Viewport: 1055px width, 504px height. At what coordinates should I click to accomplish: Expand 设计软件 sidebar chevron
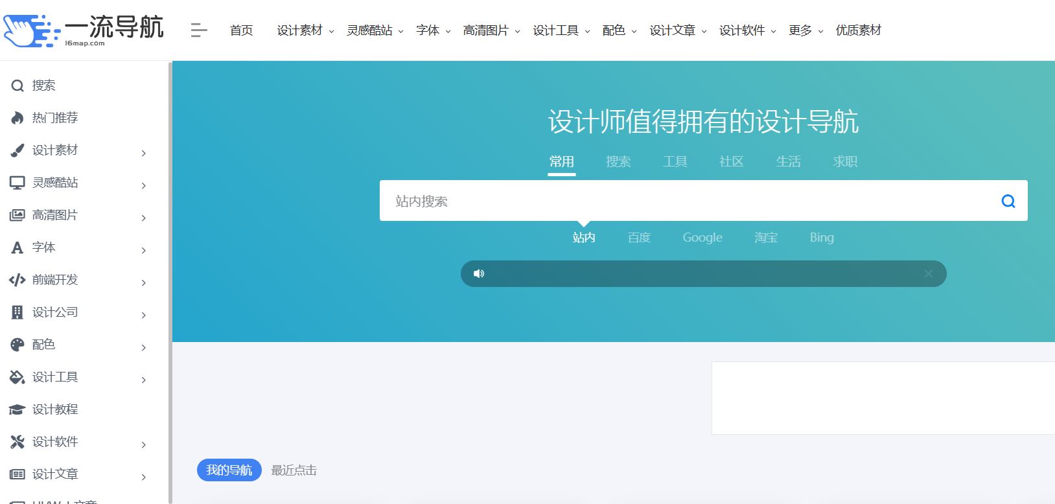coord(144,444)
